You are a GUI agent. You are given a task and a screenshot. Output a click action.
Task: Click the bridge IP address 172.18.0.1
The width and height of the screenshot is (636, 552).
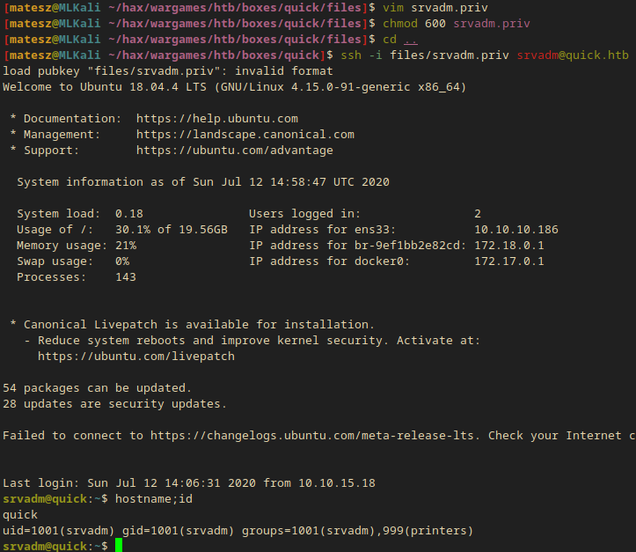pos(509,246)
